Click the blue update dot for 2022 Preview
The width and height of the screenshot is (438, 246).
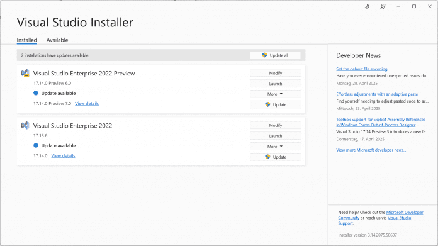click(36, 93)
